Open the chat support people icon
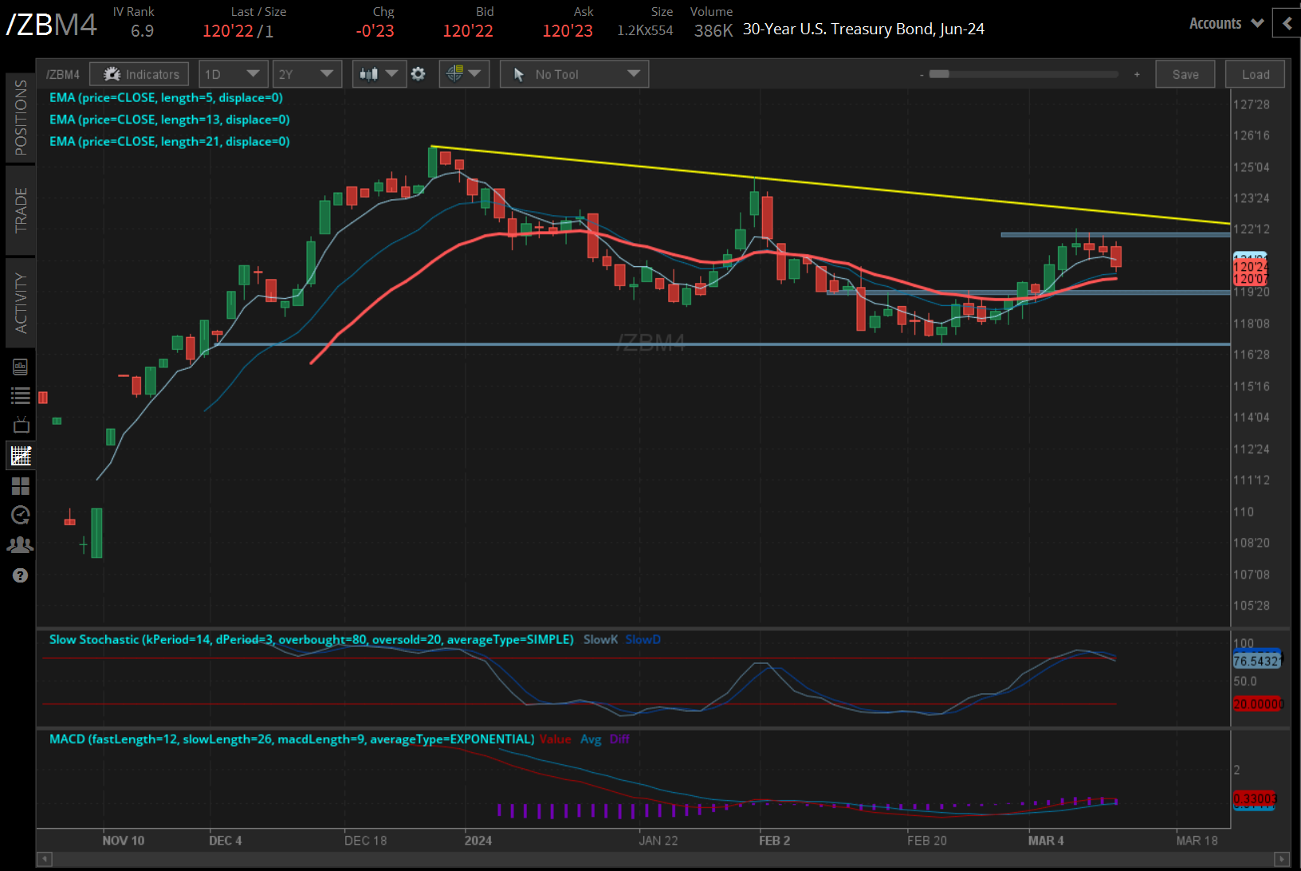This screenshot has height=871, width=1301. click(x=21, y=545)
